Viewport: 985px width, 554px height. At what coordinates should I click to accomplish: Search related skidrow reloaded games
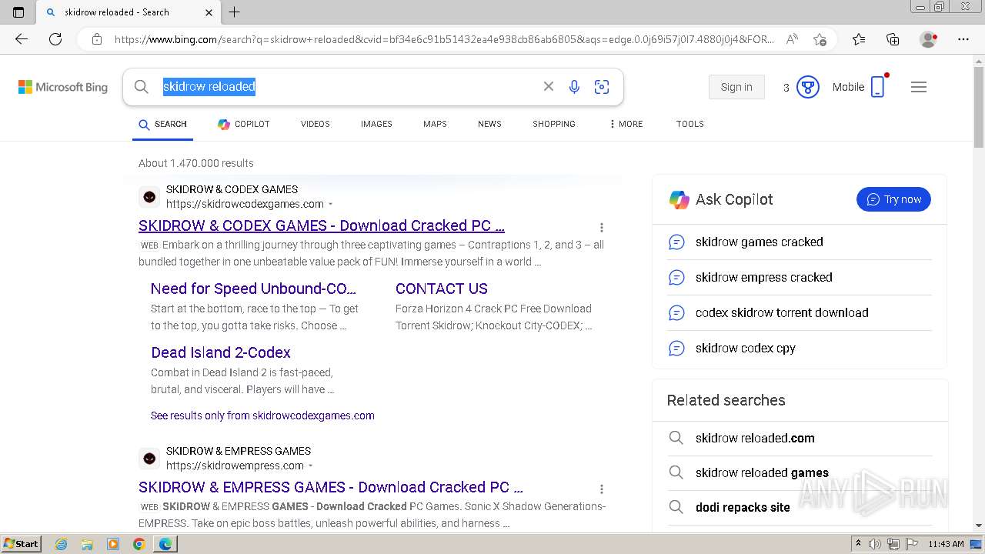[x=762, y=472]
